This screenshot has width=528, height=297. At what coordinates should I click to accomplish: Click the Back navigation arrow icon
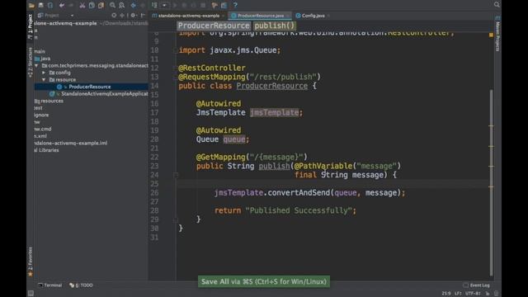pos(134,5)
